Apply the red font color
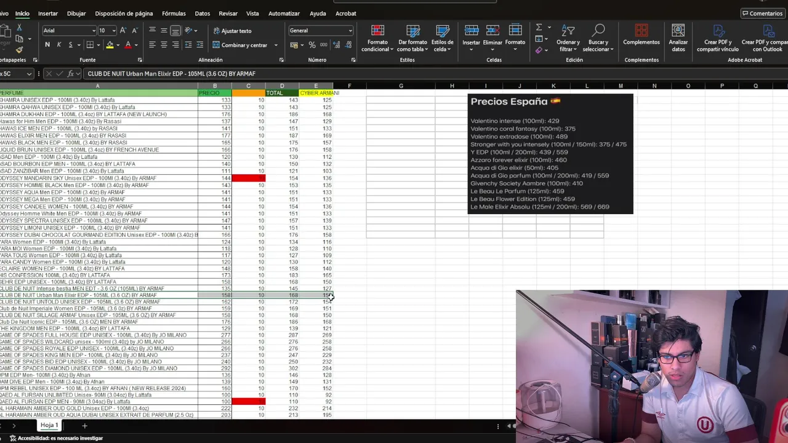This screenshot has width=788, height=443. [x=128, y=45]
